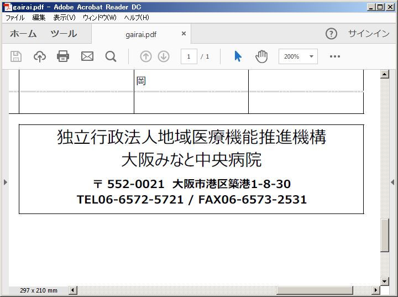Click the サインイン sign-in link

point(369,34)
